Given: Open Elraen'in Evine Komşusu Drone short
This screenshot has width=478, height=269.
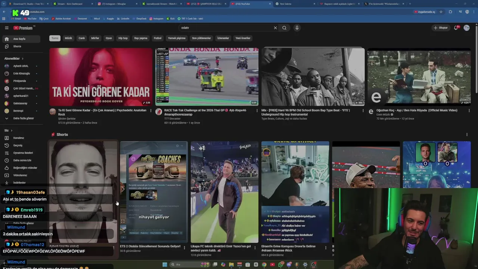Looking at the screenshot, I should [295, 192].
